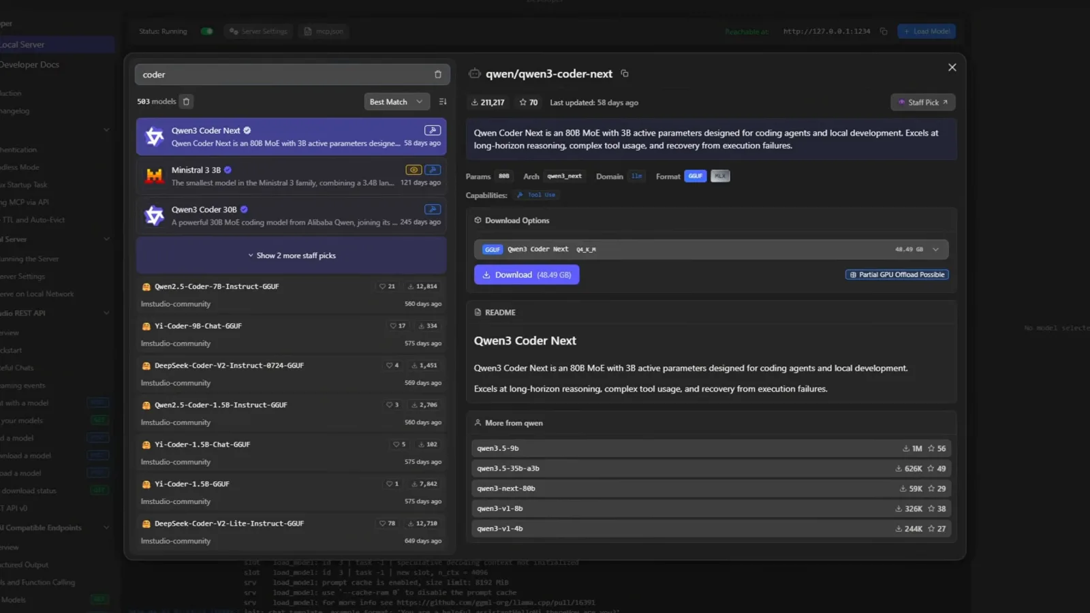The height and width of the screenshot is (613, 1090).
Task: Open mcp.json in the background toolbar
Action: pyautogui.click(x=324, y=31)
